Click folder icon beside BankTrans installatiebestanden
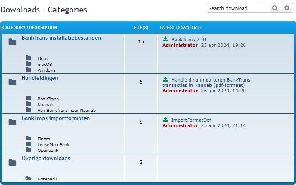The image size is (296, 185). [12, 42]
